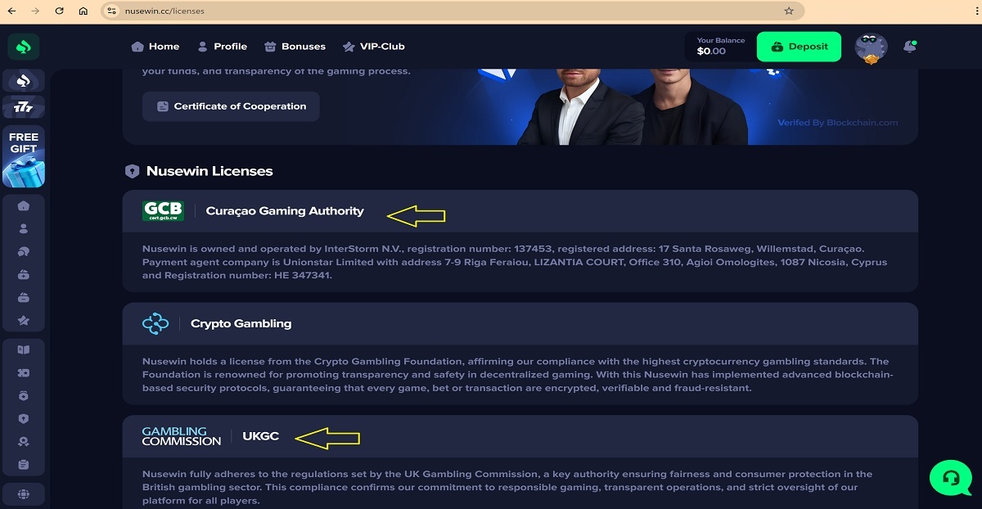The image size is (982, 509).
Task: Open the sidebar star VIP icon
Action: pos(24,321)
